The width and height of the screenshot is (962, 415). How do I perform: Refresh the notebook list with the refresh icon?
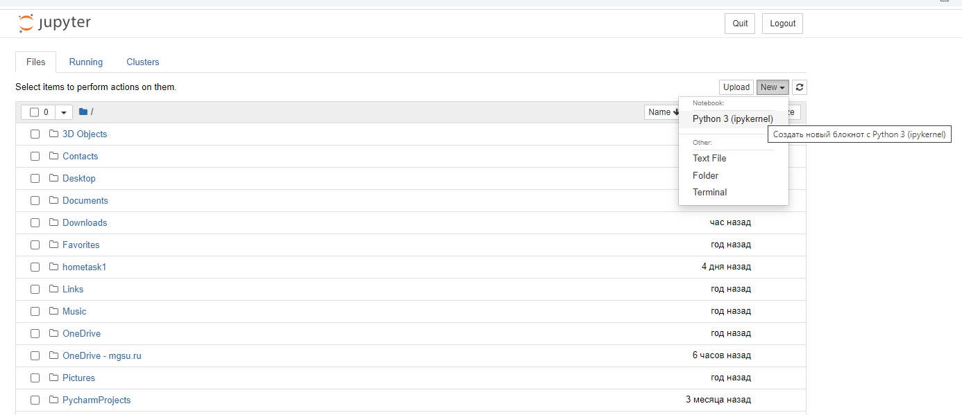[x=800, y=87]
